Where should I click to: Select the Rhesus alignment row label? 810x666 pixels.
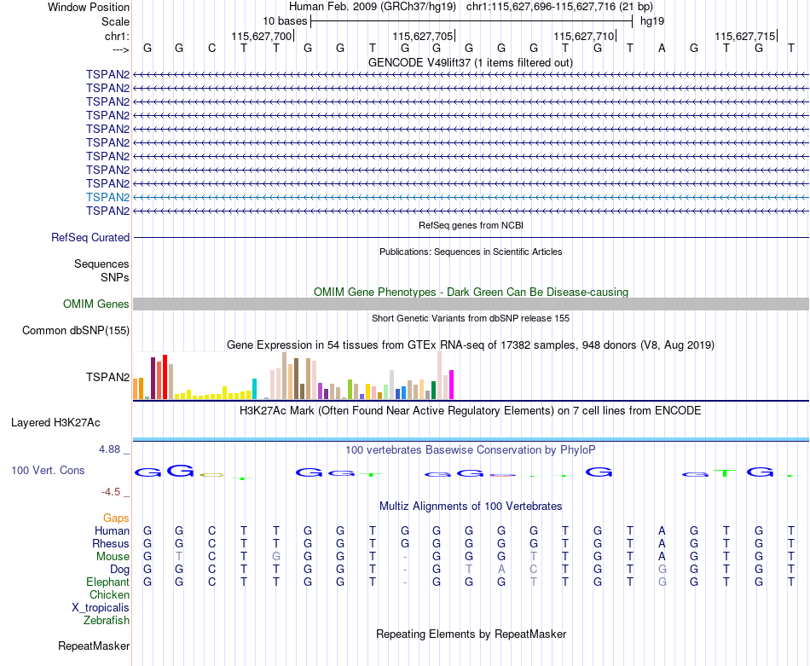click(x=111, y=543)
